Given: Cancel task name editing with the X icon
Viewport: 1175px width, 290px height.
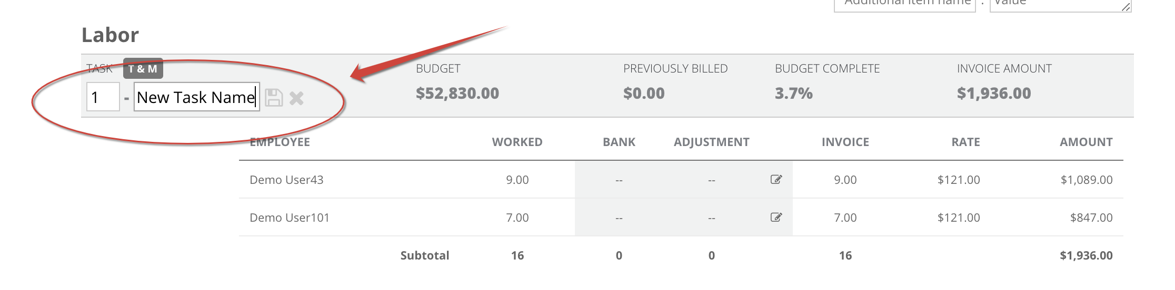Looking at the screenshot, I should 296,98.
